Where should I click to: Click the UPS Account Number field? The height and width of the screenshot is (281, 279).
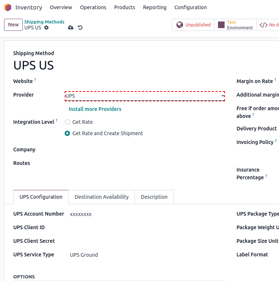[x=147, y=214]
